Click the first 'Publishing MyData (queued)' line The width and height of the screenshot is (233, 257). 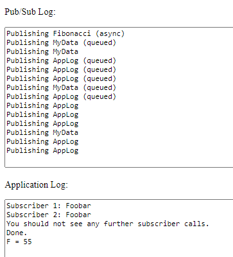point(61,42)
